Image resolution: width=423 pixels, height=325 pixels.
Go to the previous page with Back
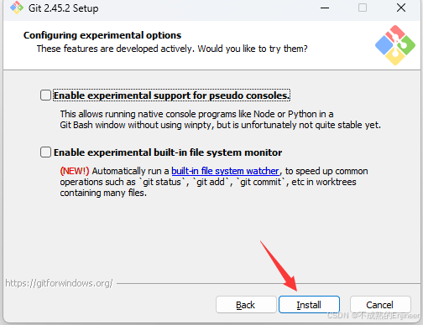point(246,305)
